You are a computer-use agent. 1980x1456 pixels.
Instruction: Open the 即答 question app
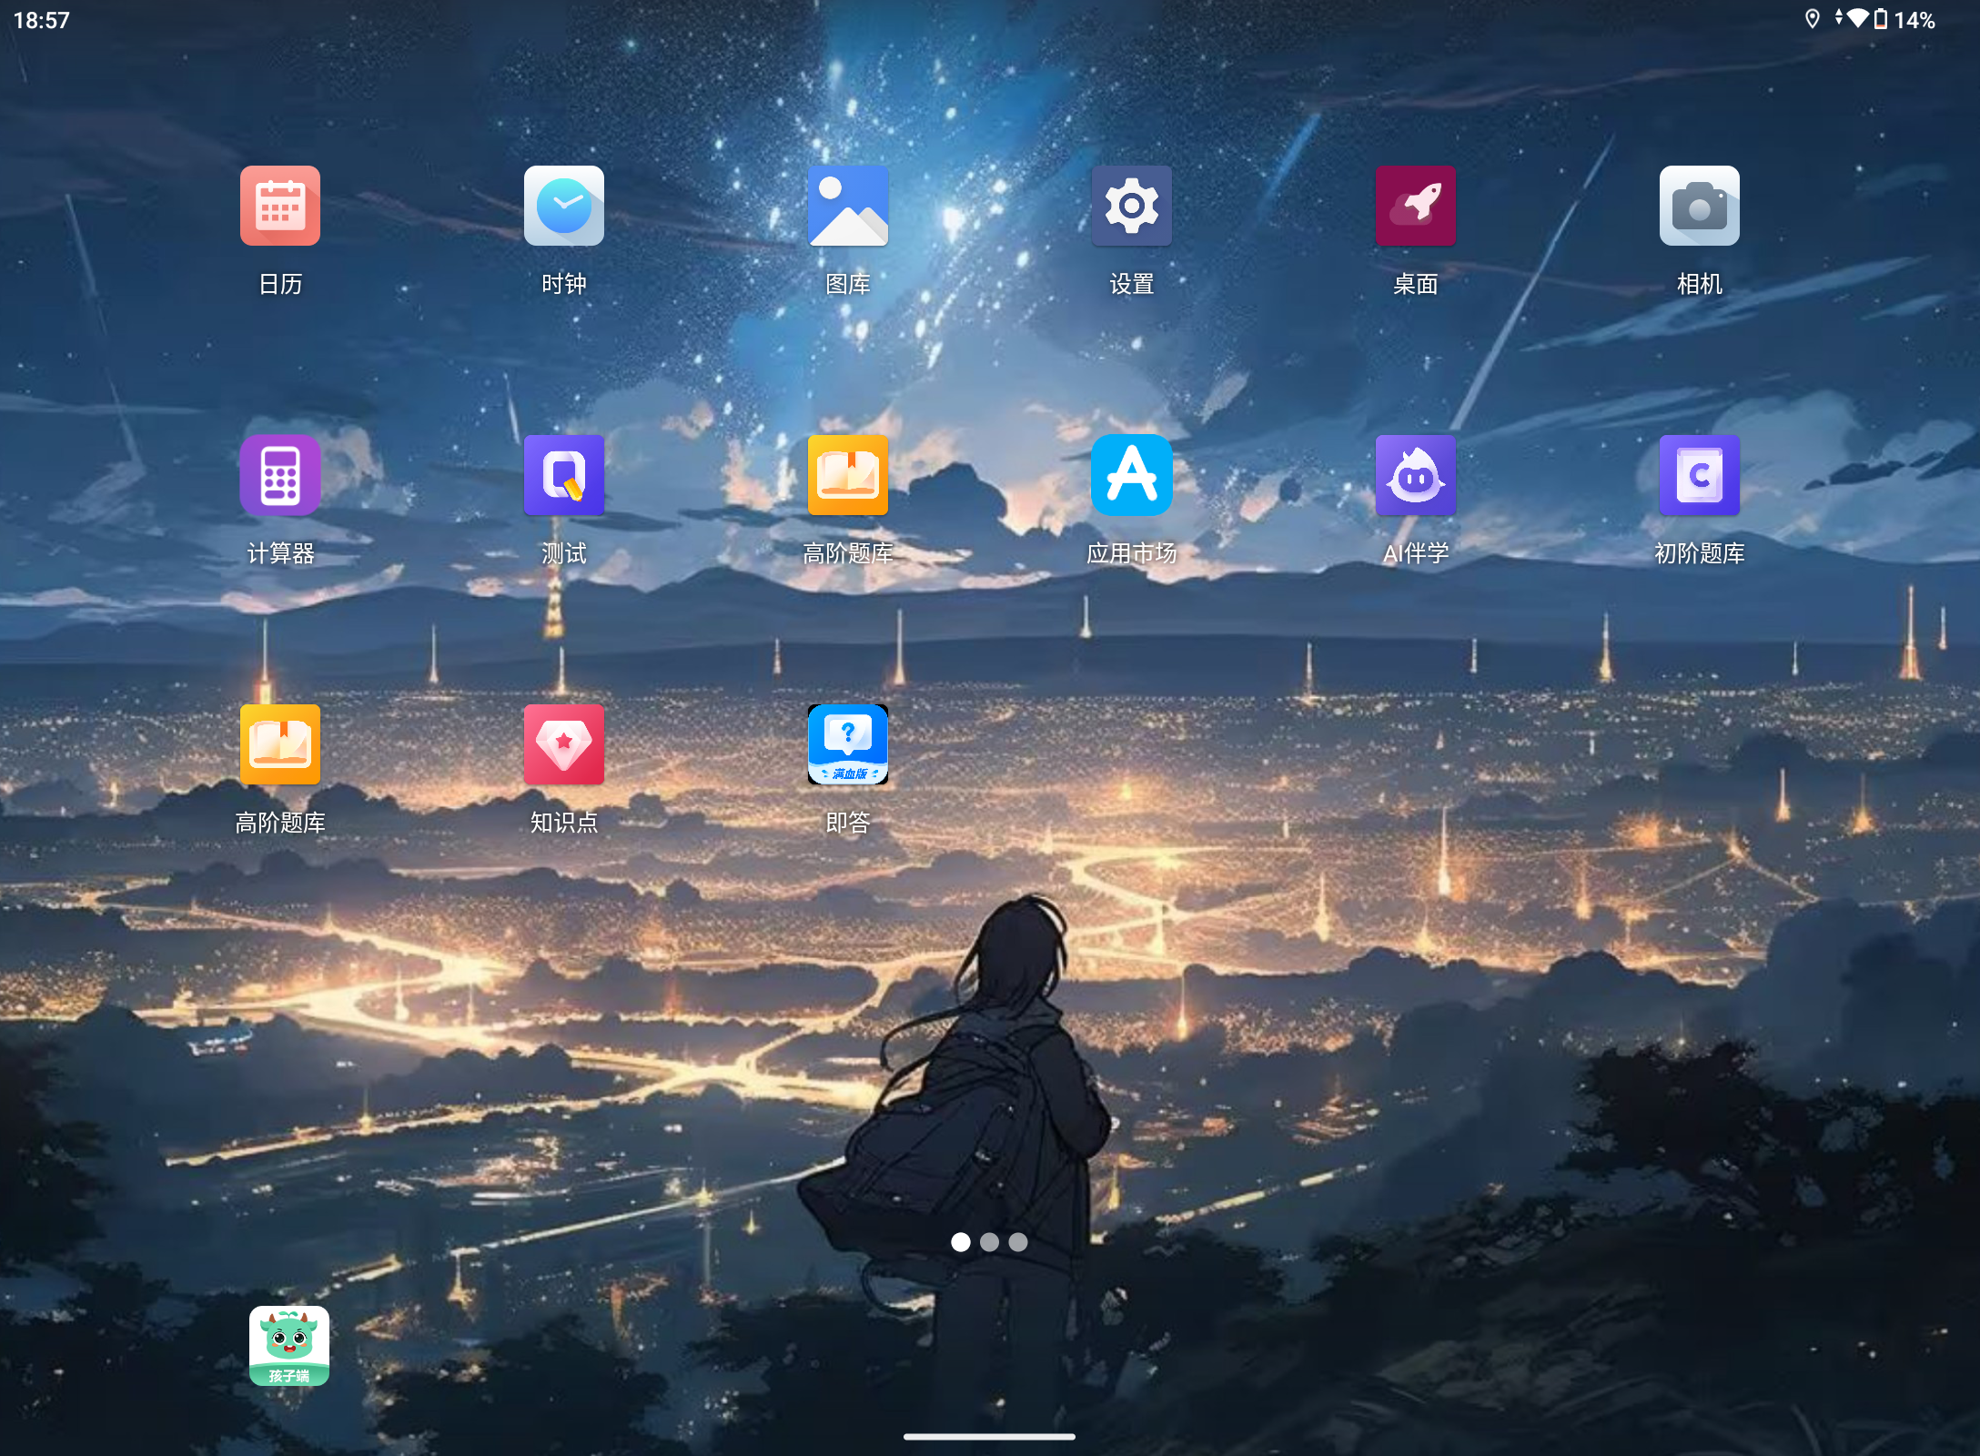[x=848, y=744]
